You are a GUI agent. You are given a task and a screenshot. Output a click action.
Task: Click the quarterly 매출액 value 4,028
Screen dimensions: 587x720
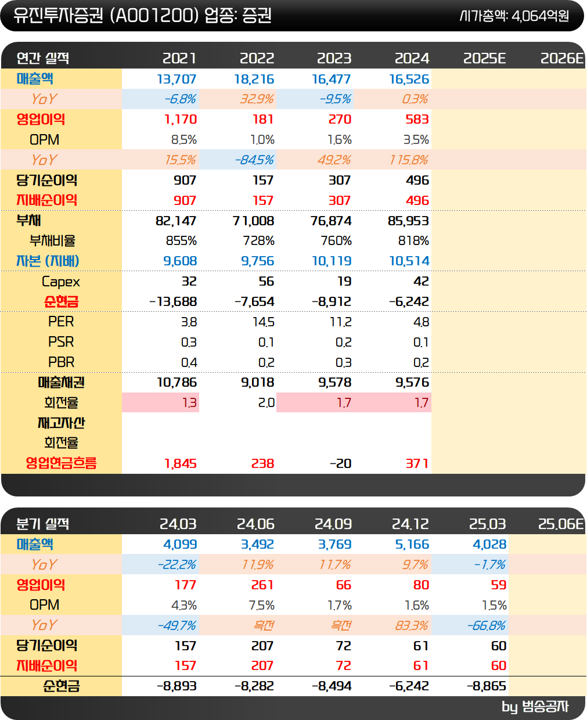(489, 544)
